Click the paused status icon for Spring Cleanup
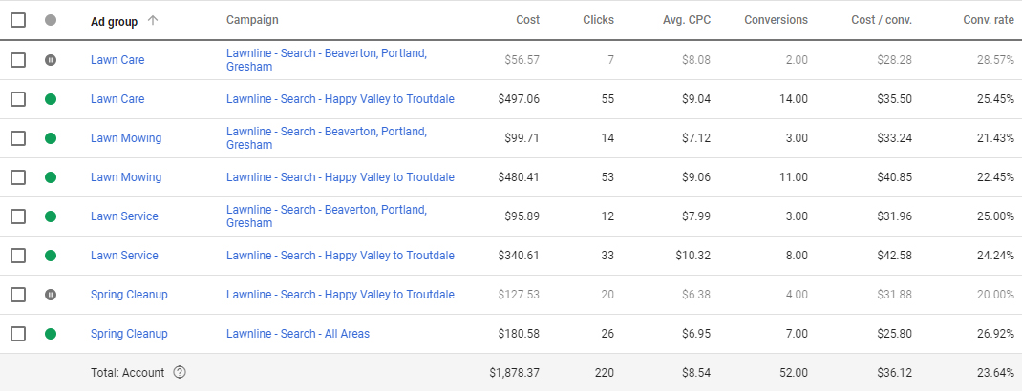 pyautogui.click(x=51, y=294)
